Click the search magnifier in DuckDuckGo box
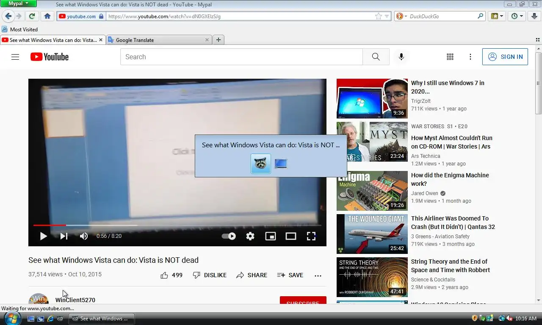 pyautogui.click(x=480, y=16)
